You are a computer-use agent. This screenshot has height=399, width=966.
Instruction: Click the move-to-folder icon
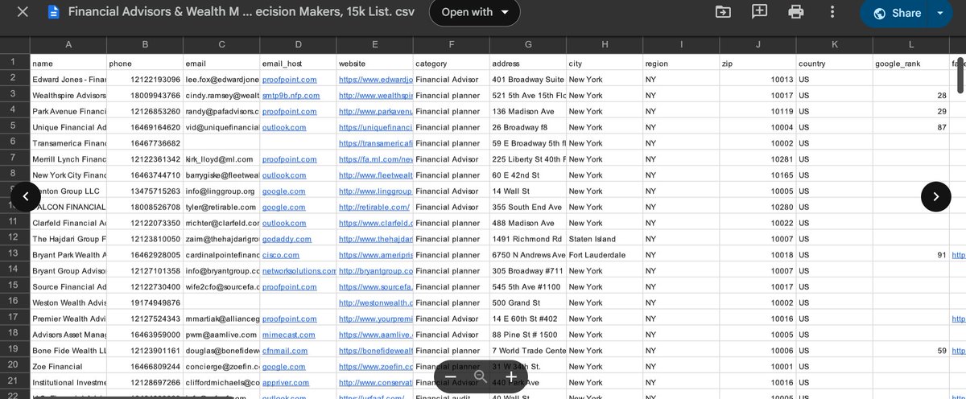[x=724, y=12]
